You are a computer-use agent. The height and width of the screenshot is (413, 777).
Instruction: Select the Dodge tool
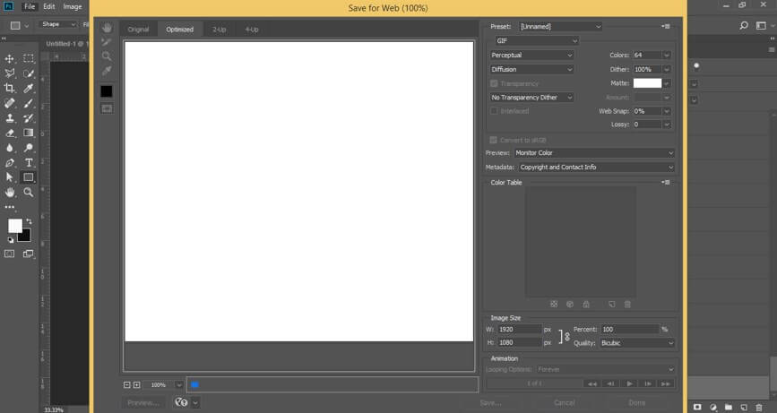point(29,148)
